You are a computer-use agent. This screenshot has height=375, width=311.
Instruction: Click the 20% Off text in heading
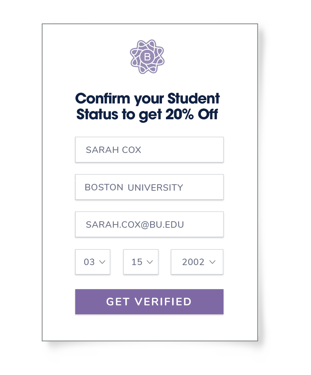click(x=192, y=114)
